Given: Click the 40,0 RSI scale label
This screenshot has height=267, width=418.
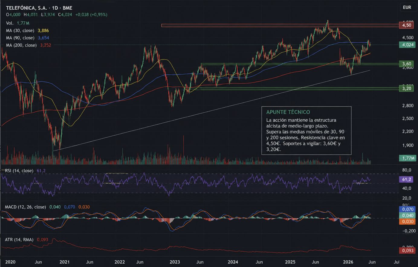Looking at the screenshot, I should click(x=407, y=188).
